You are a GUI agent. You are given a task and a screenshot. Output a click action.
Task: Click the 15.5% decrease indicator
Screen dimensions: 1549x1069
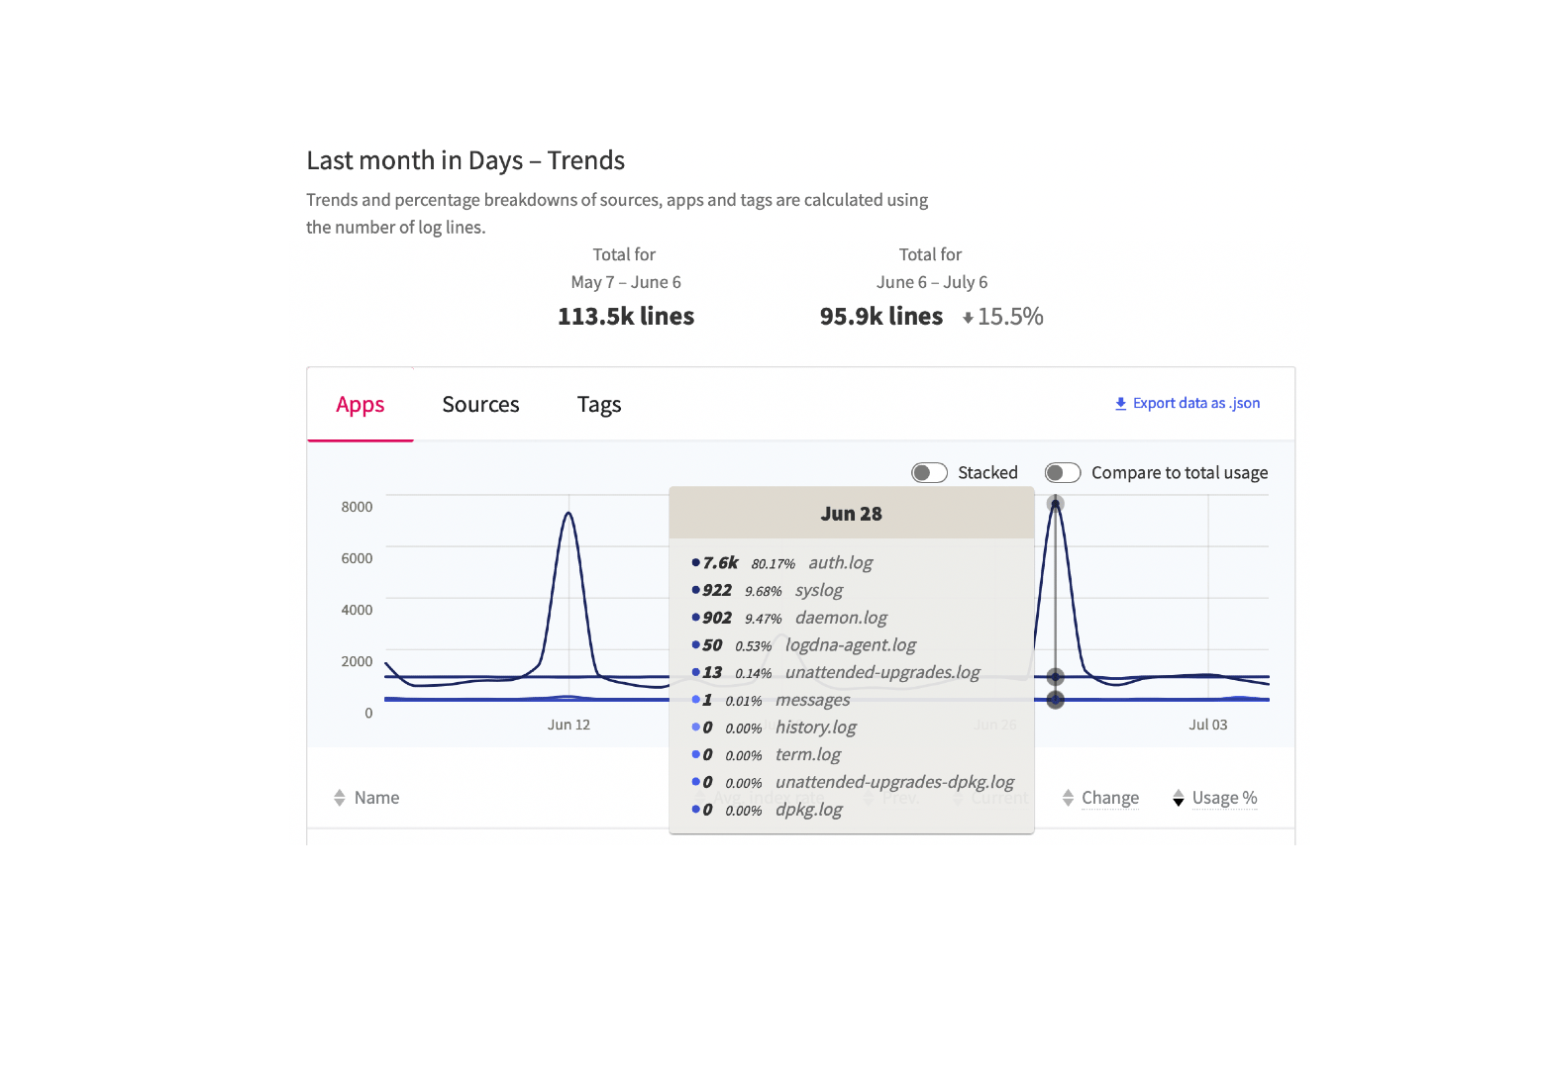(1002, 317)
